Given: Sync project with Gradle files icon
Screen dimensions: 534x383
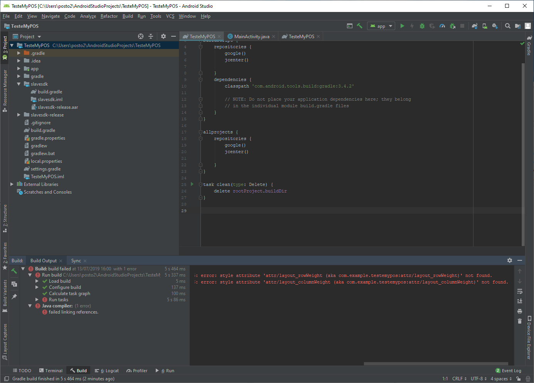Looking at the screenshot, I should [x=475, y=26].
